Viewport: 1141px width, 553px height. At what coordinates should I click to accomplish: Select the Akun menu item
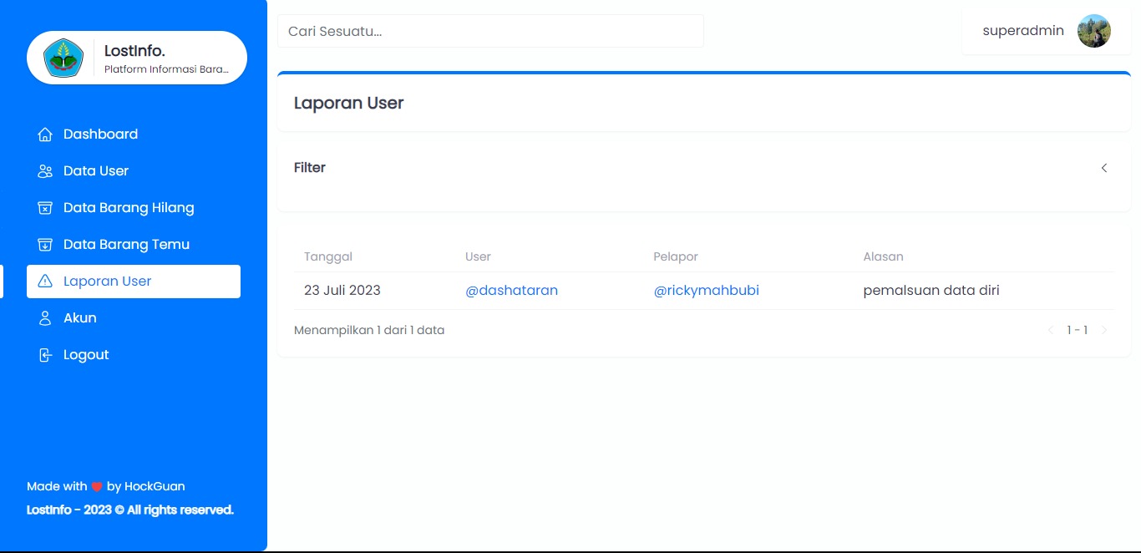[x=80, y=318]
